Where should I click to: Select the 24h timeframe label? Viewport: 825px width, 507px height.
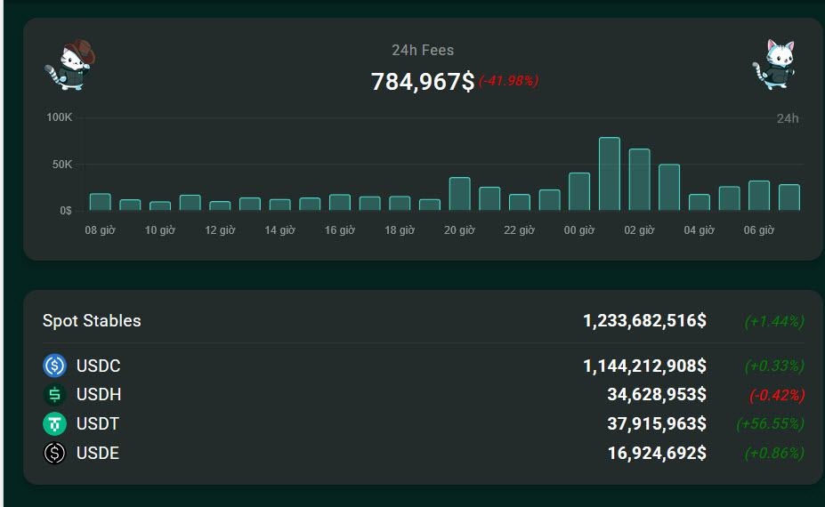(787, 118)
